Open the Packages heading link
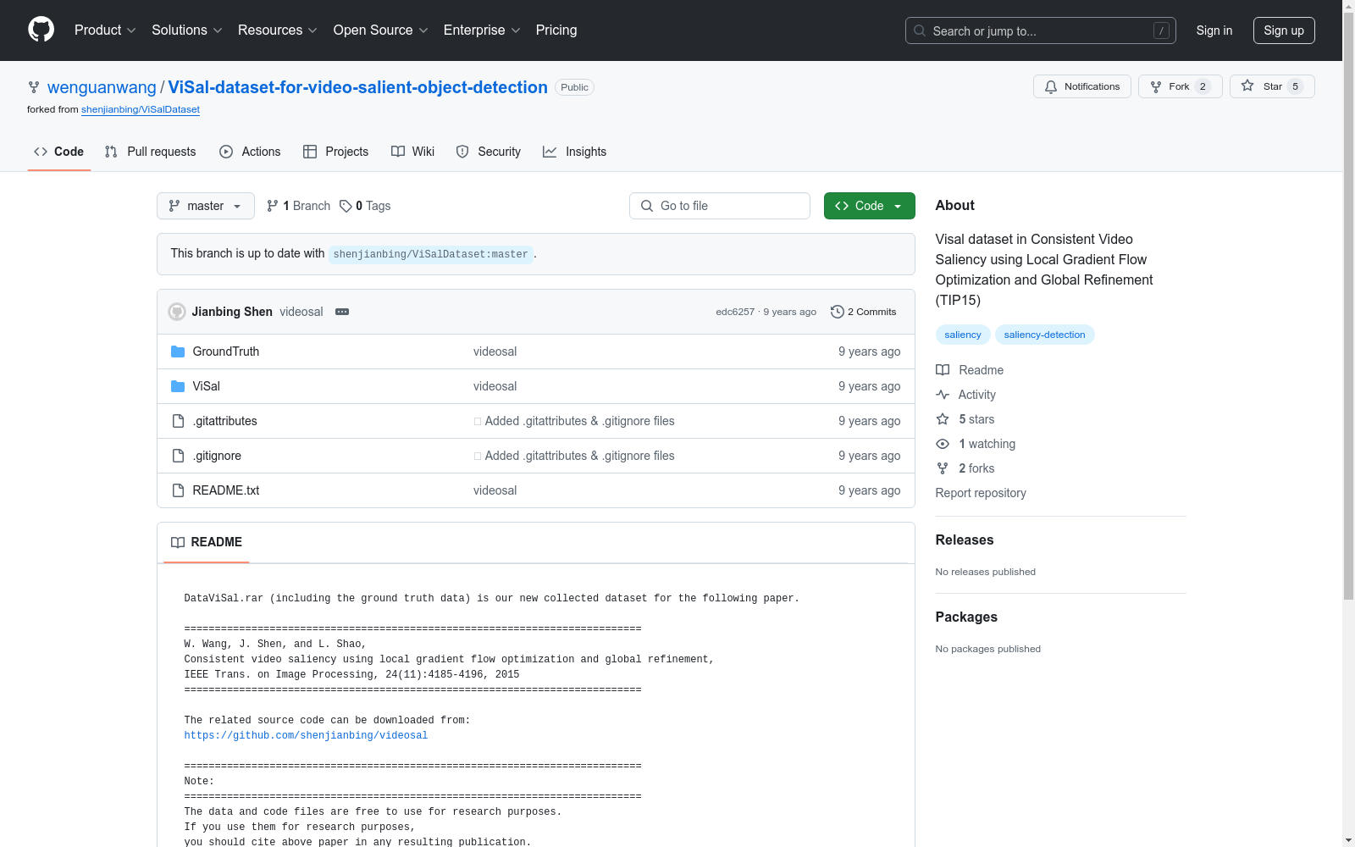 click(966, 617)
